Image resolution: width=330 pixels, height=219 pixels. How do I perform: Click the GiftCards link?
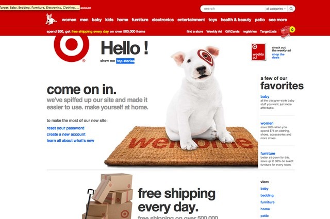click(233, 31)
